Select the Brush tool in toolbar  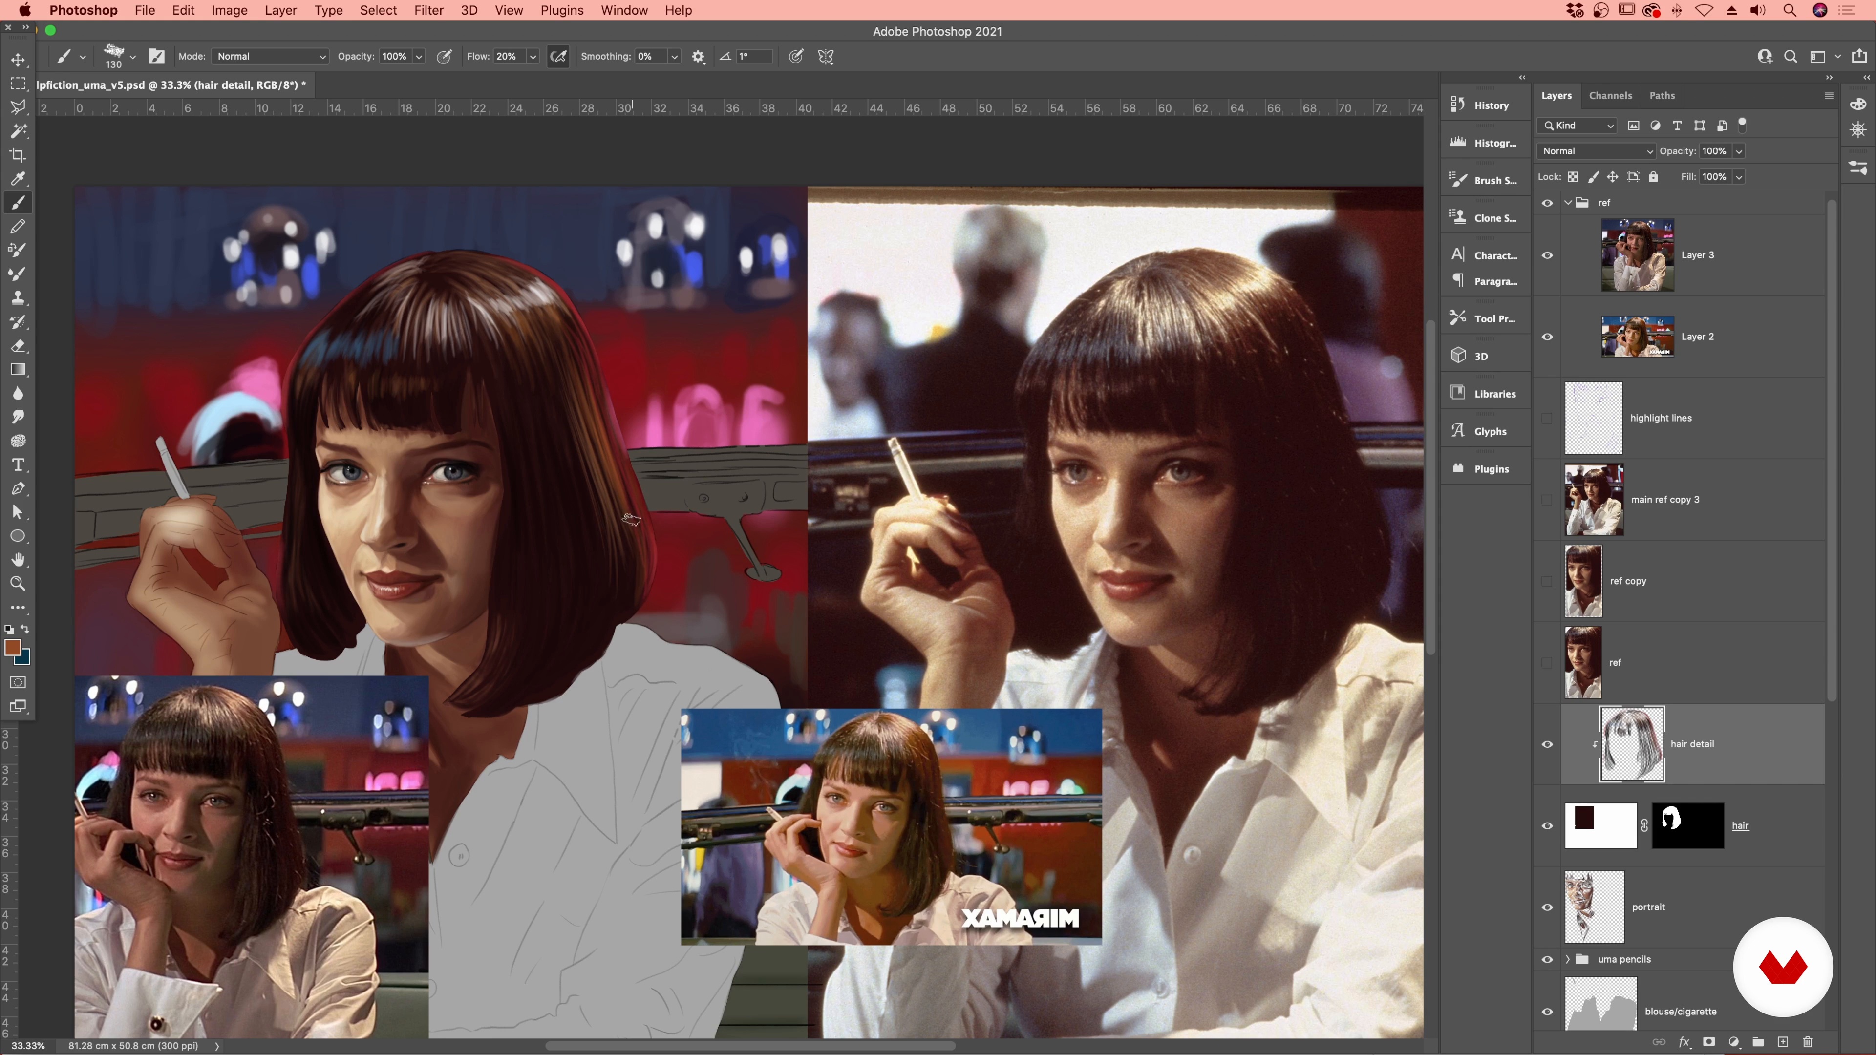pyautogui.click(x=18, y=202)
